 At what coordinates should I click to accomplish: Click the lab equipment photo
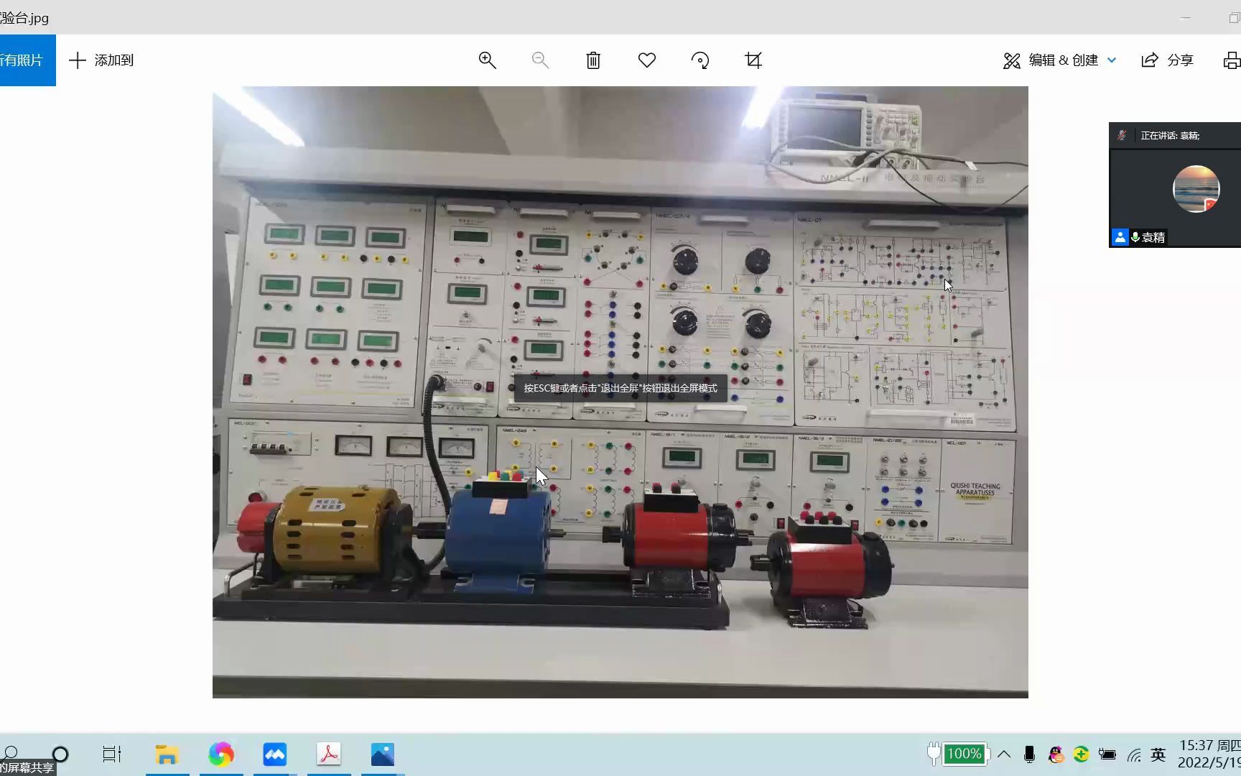(x=620, y=392)
